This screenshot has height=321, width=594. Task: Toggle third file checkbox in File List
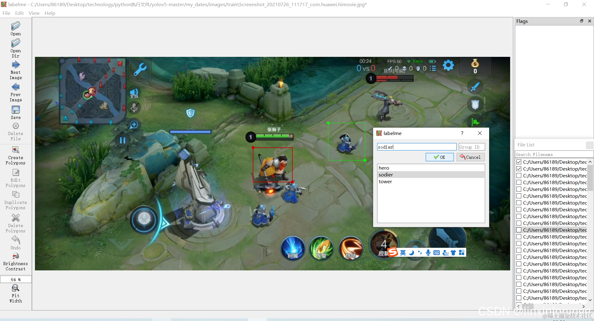(x=519, y=175)
